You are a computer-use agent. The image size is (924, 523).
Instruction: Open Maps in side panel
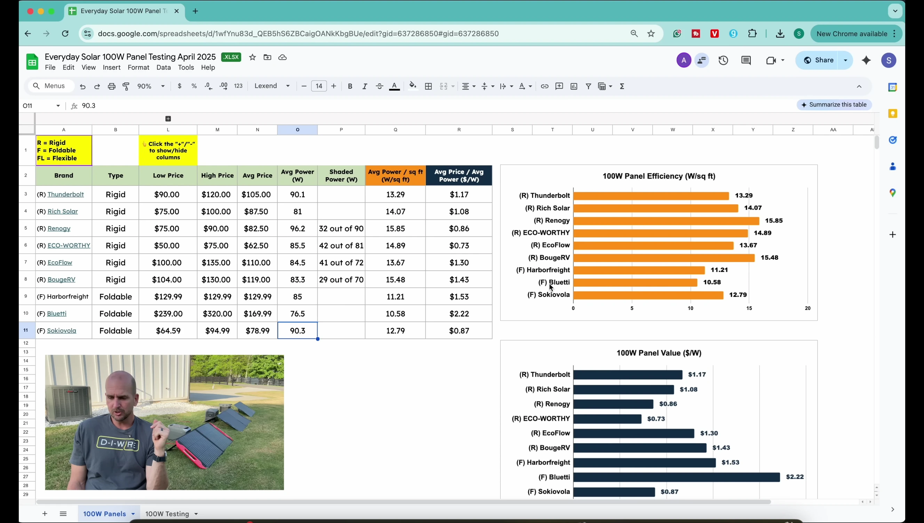(x=892, y=193)
